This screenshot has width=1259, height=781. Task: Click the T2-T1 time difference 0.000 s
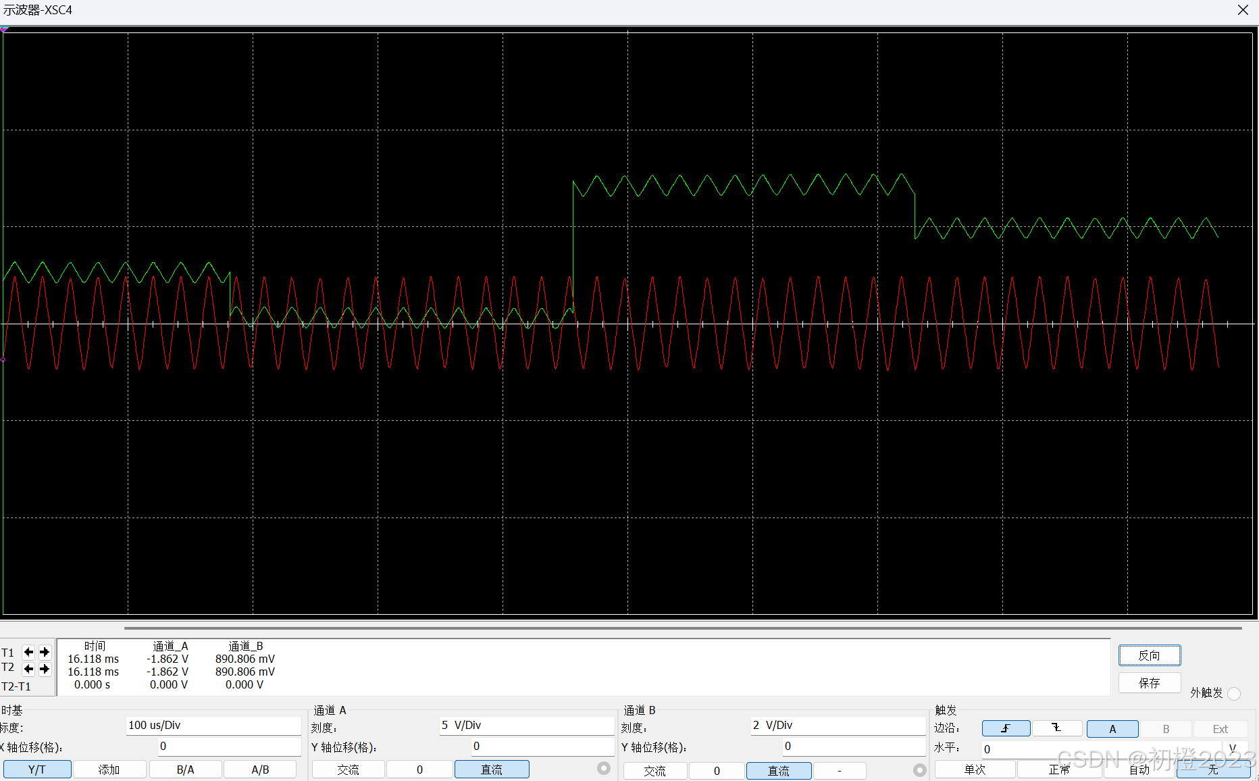pyautogui.click(x=92, y=684)
